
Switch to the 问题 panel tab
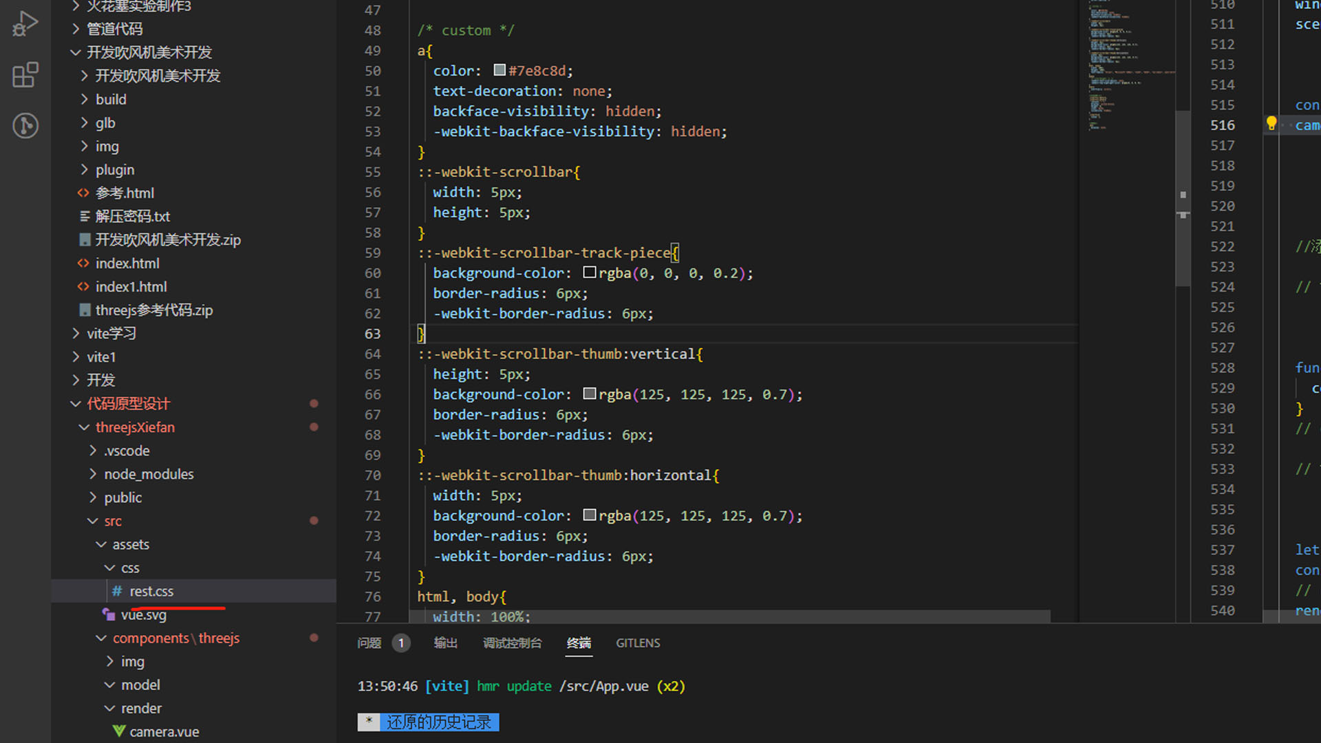369,643
